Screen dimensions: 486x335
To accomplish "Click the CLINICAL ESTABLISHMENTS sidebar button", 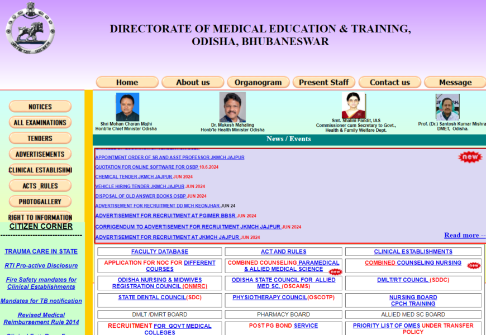I will [x=40, y=170].
